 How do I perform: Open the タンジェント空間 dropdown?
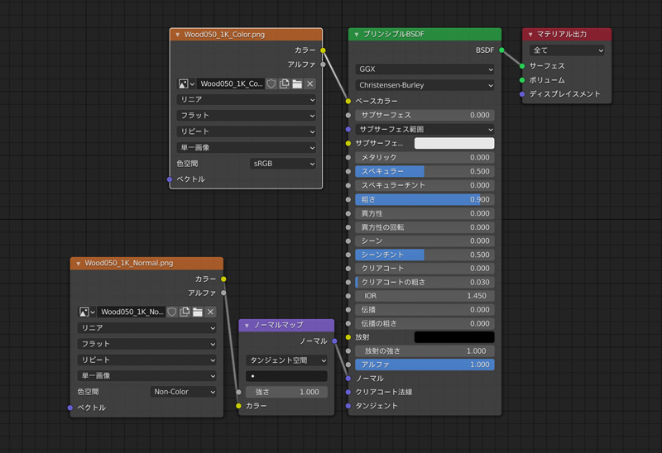click(x=286, y=360)
